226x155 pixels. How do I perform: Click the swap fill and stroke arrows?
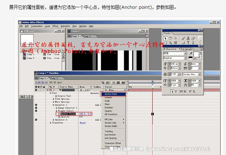(200, 53)
